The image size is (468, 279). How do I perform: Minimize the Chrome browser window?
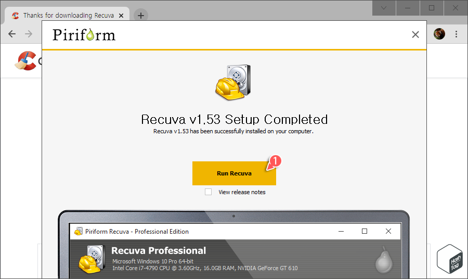tap(408, 8)
